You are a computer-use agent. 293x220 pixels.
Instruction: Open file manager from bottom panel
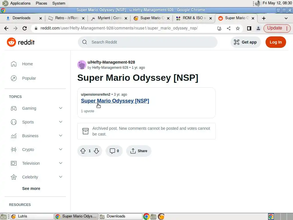click(x=153, y=217)
